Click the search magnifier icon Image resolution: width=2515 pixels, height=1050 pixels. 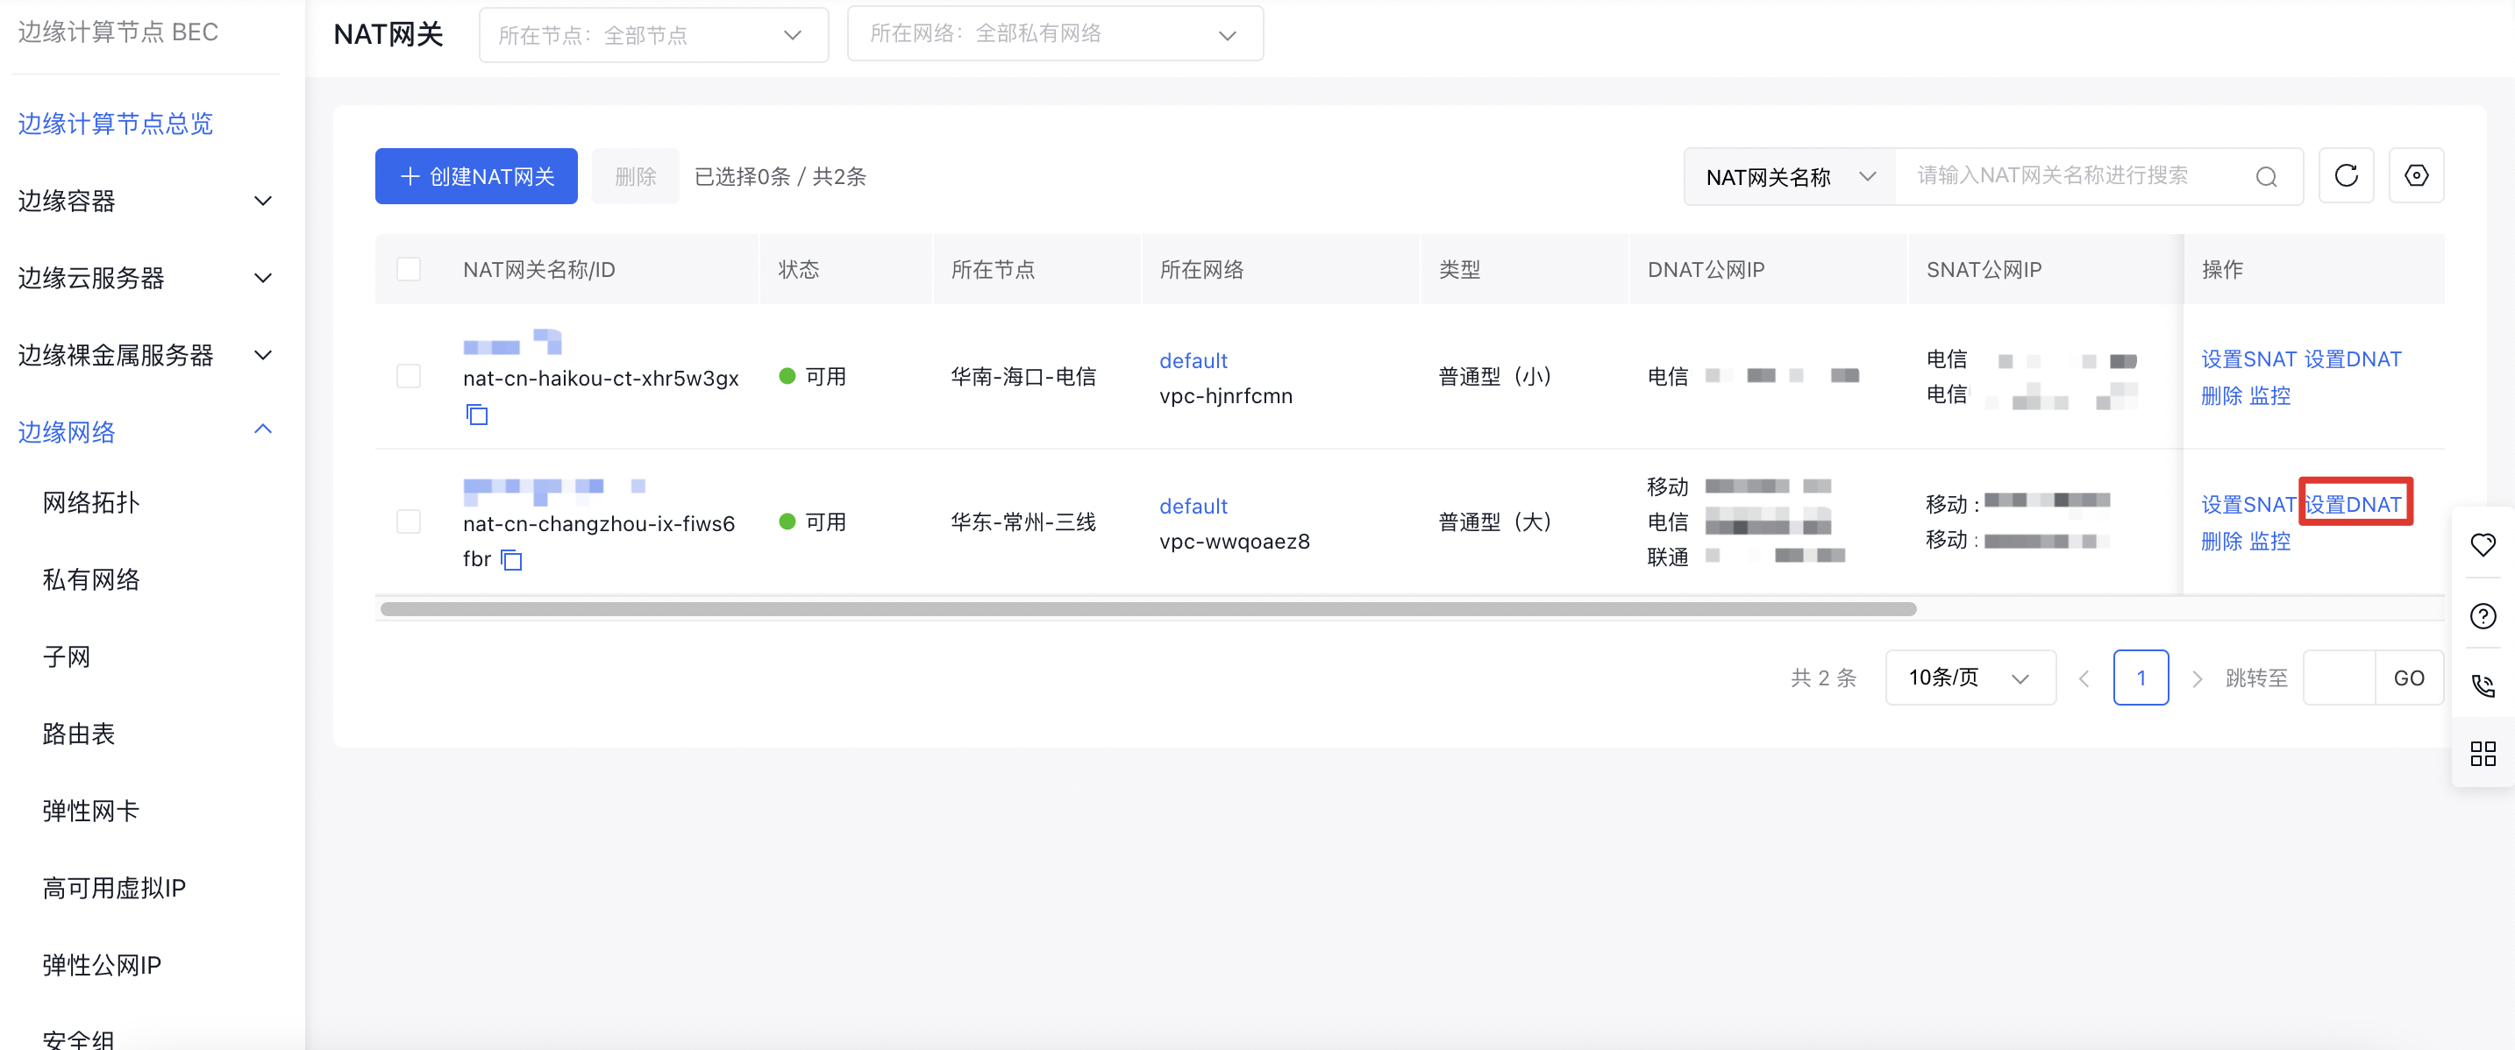coord(2266,177)
